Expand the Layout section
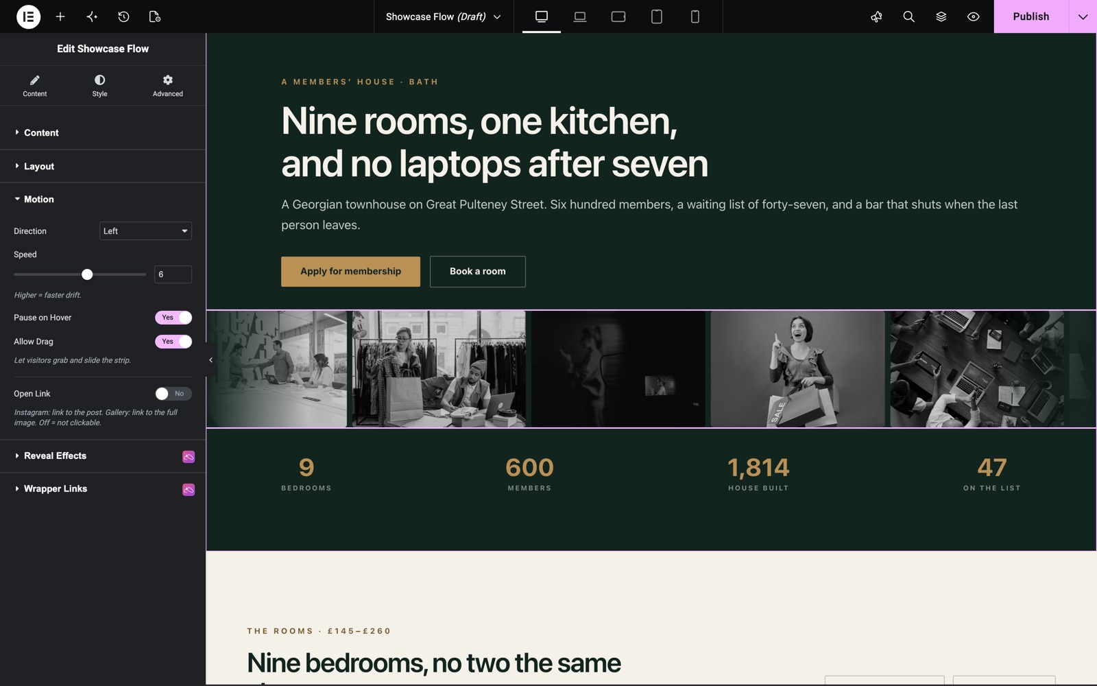Image resolution: width=1097 pixels, height=686 pixels. tap(103, 166)
